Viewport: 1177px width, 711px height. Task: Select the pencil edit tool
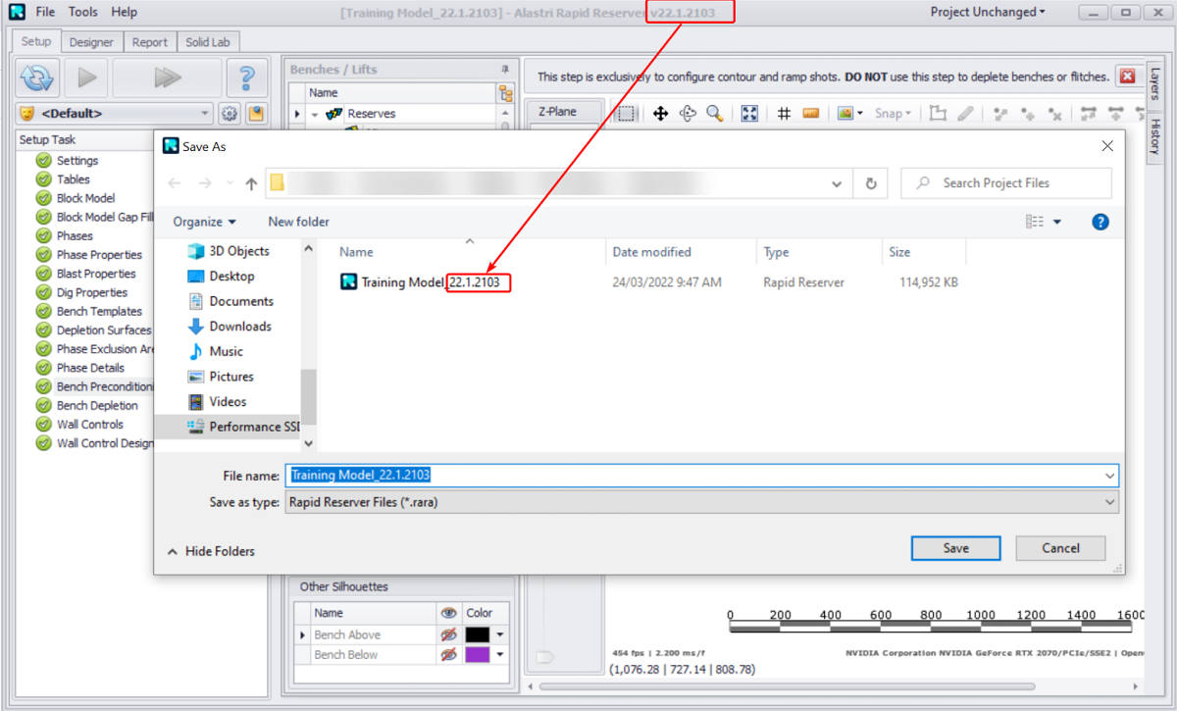coord(965,113)
